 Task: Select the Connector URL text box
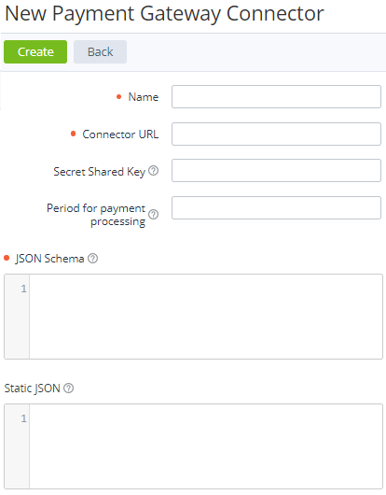tap(276, 134)
